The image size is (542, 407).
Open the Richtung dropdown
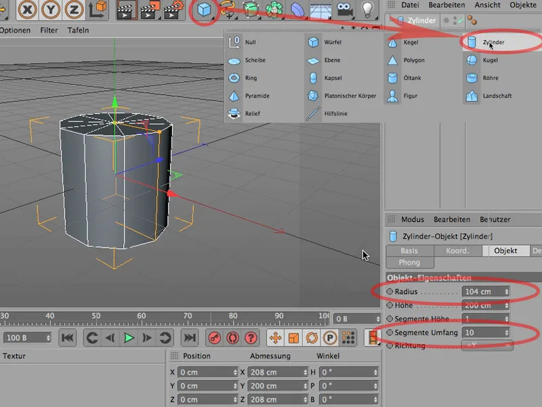[x=487, y=345]
